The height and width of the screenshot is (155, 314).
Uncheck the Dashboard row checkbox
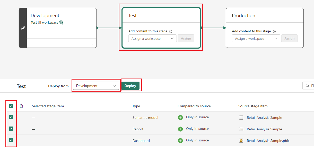point(11,140)
